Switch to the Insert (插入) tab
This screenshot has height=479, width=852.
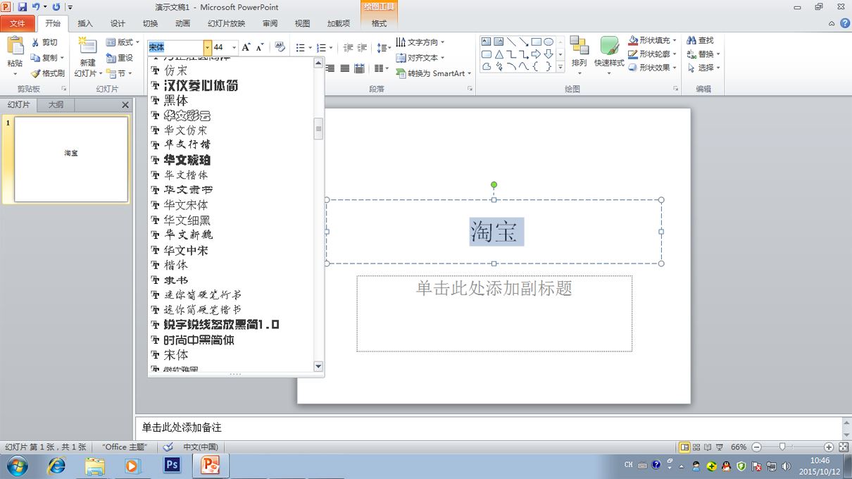85,23
